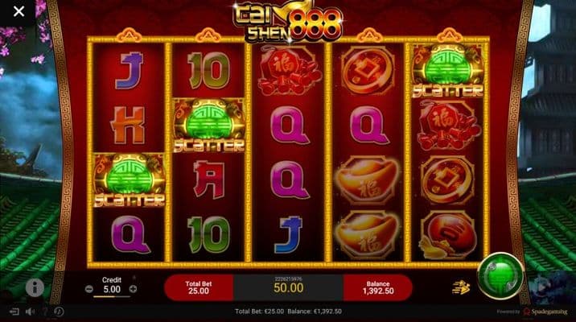Image resolution: width=576 pixels, height=322 pixels.
Task: Decrease credit with the minus button
Action: [88, 289]
